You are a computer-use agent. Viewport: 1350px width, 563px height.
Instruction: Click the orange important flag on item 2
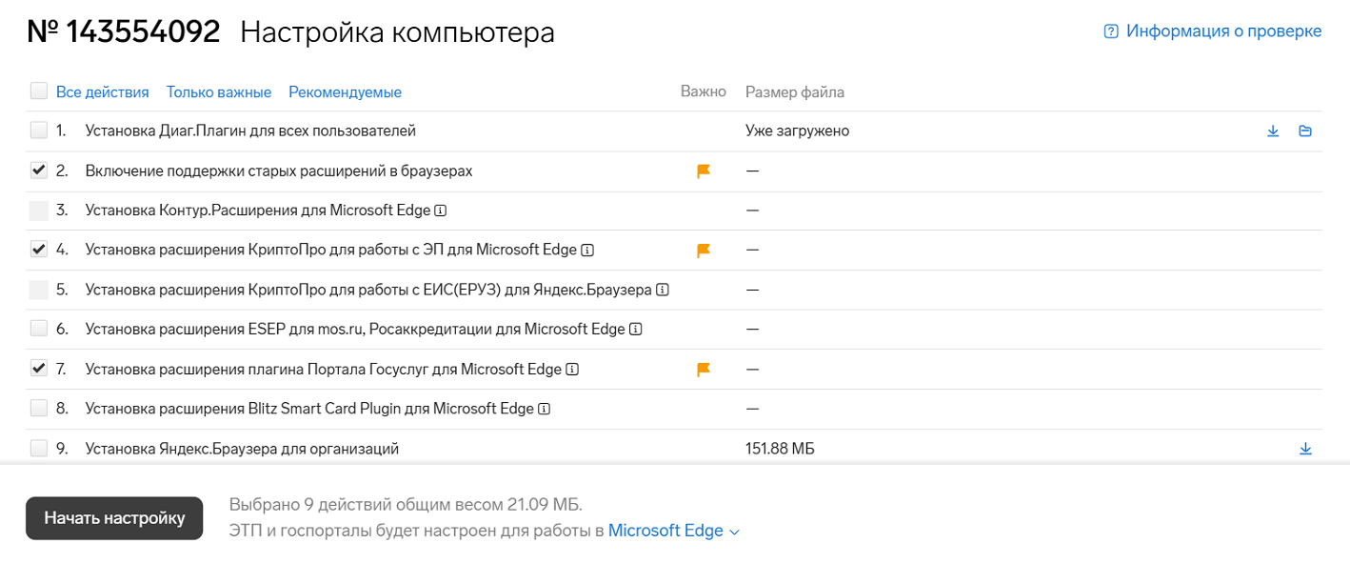coord(704,171)
